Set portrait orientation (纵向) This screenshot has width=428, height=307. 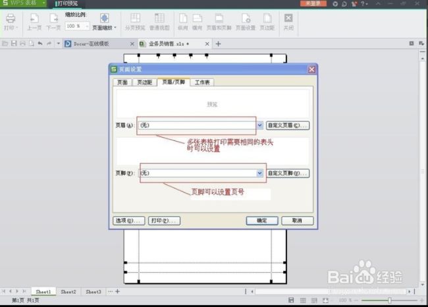[183, 22]
